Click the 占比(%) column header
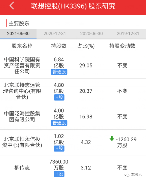The image size is (146, 181). [x=86, y=46]
